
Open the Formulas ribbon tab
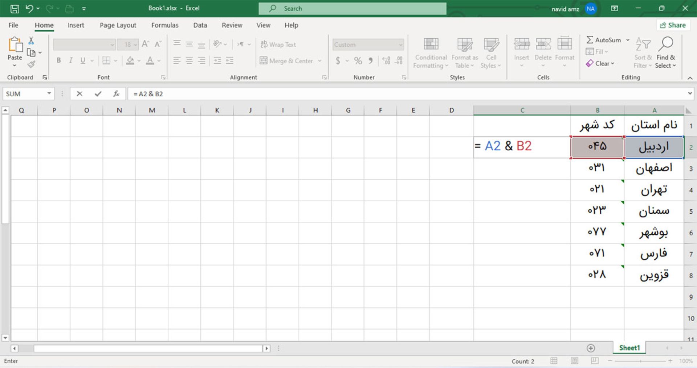pyautogui.click(x=164, y=25)
